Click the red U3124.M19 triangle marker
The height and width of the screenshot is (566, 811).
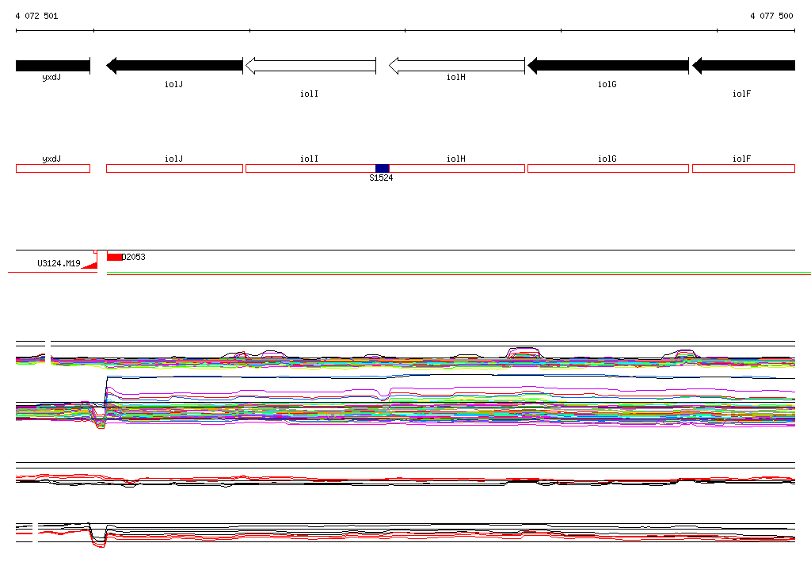[x=90, y=265]
